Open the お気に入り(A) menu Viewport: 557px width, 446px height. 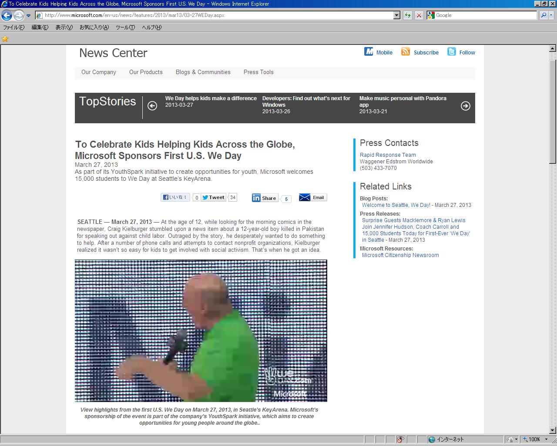pyautogui.click(x=94, y=27)
